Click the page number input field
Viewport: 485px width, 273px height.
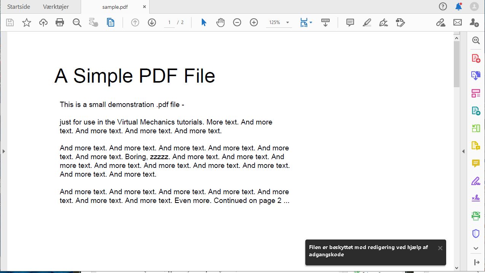[169, 22]
